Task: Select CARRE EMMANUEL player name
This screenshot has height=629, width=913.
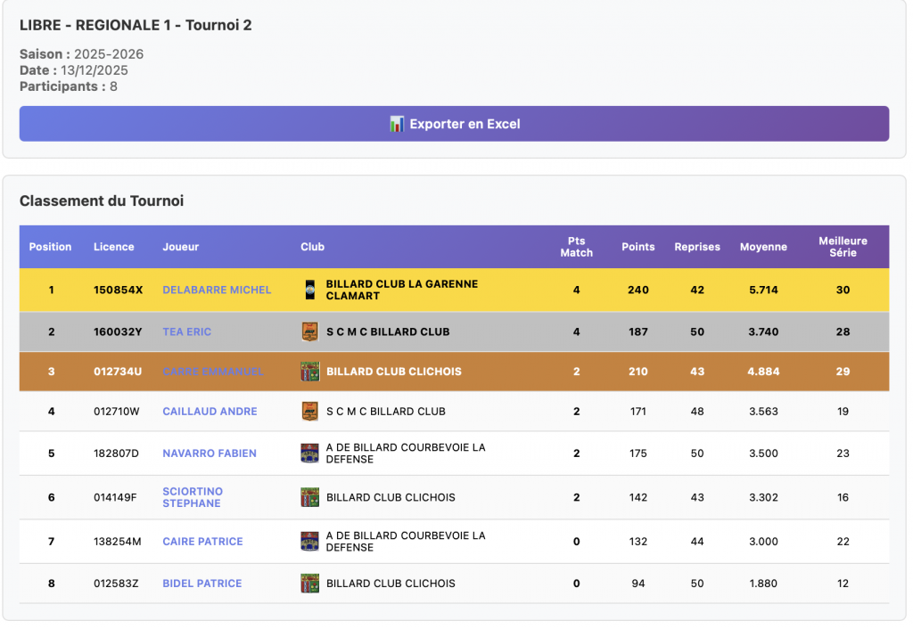Action: 212,372
